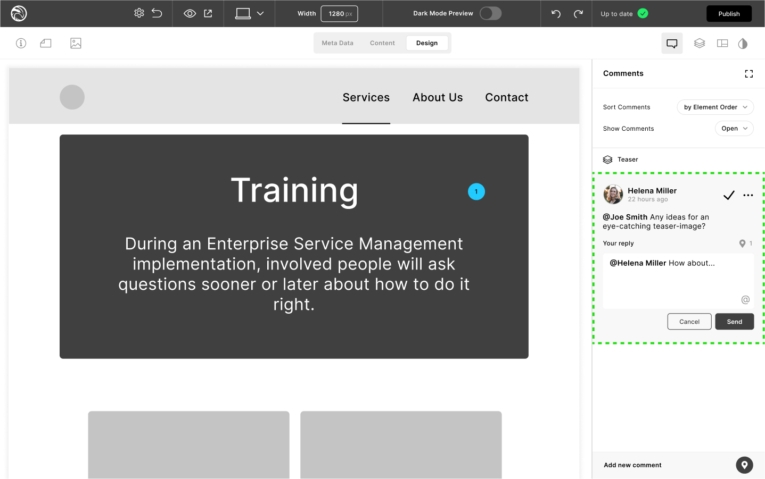Image resolution: width=765 pixels, height=479 pixels.
Task: Click the Width input field
Action: pos(339,14)
